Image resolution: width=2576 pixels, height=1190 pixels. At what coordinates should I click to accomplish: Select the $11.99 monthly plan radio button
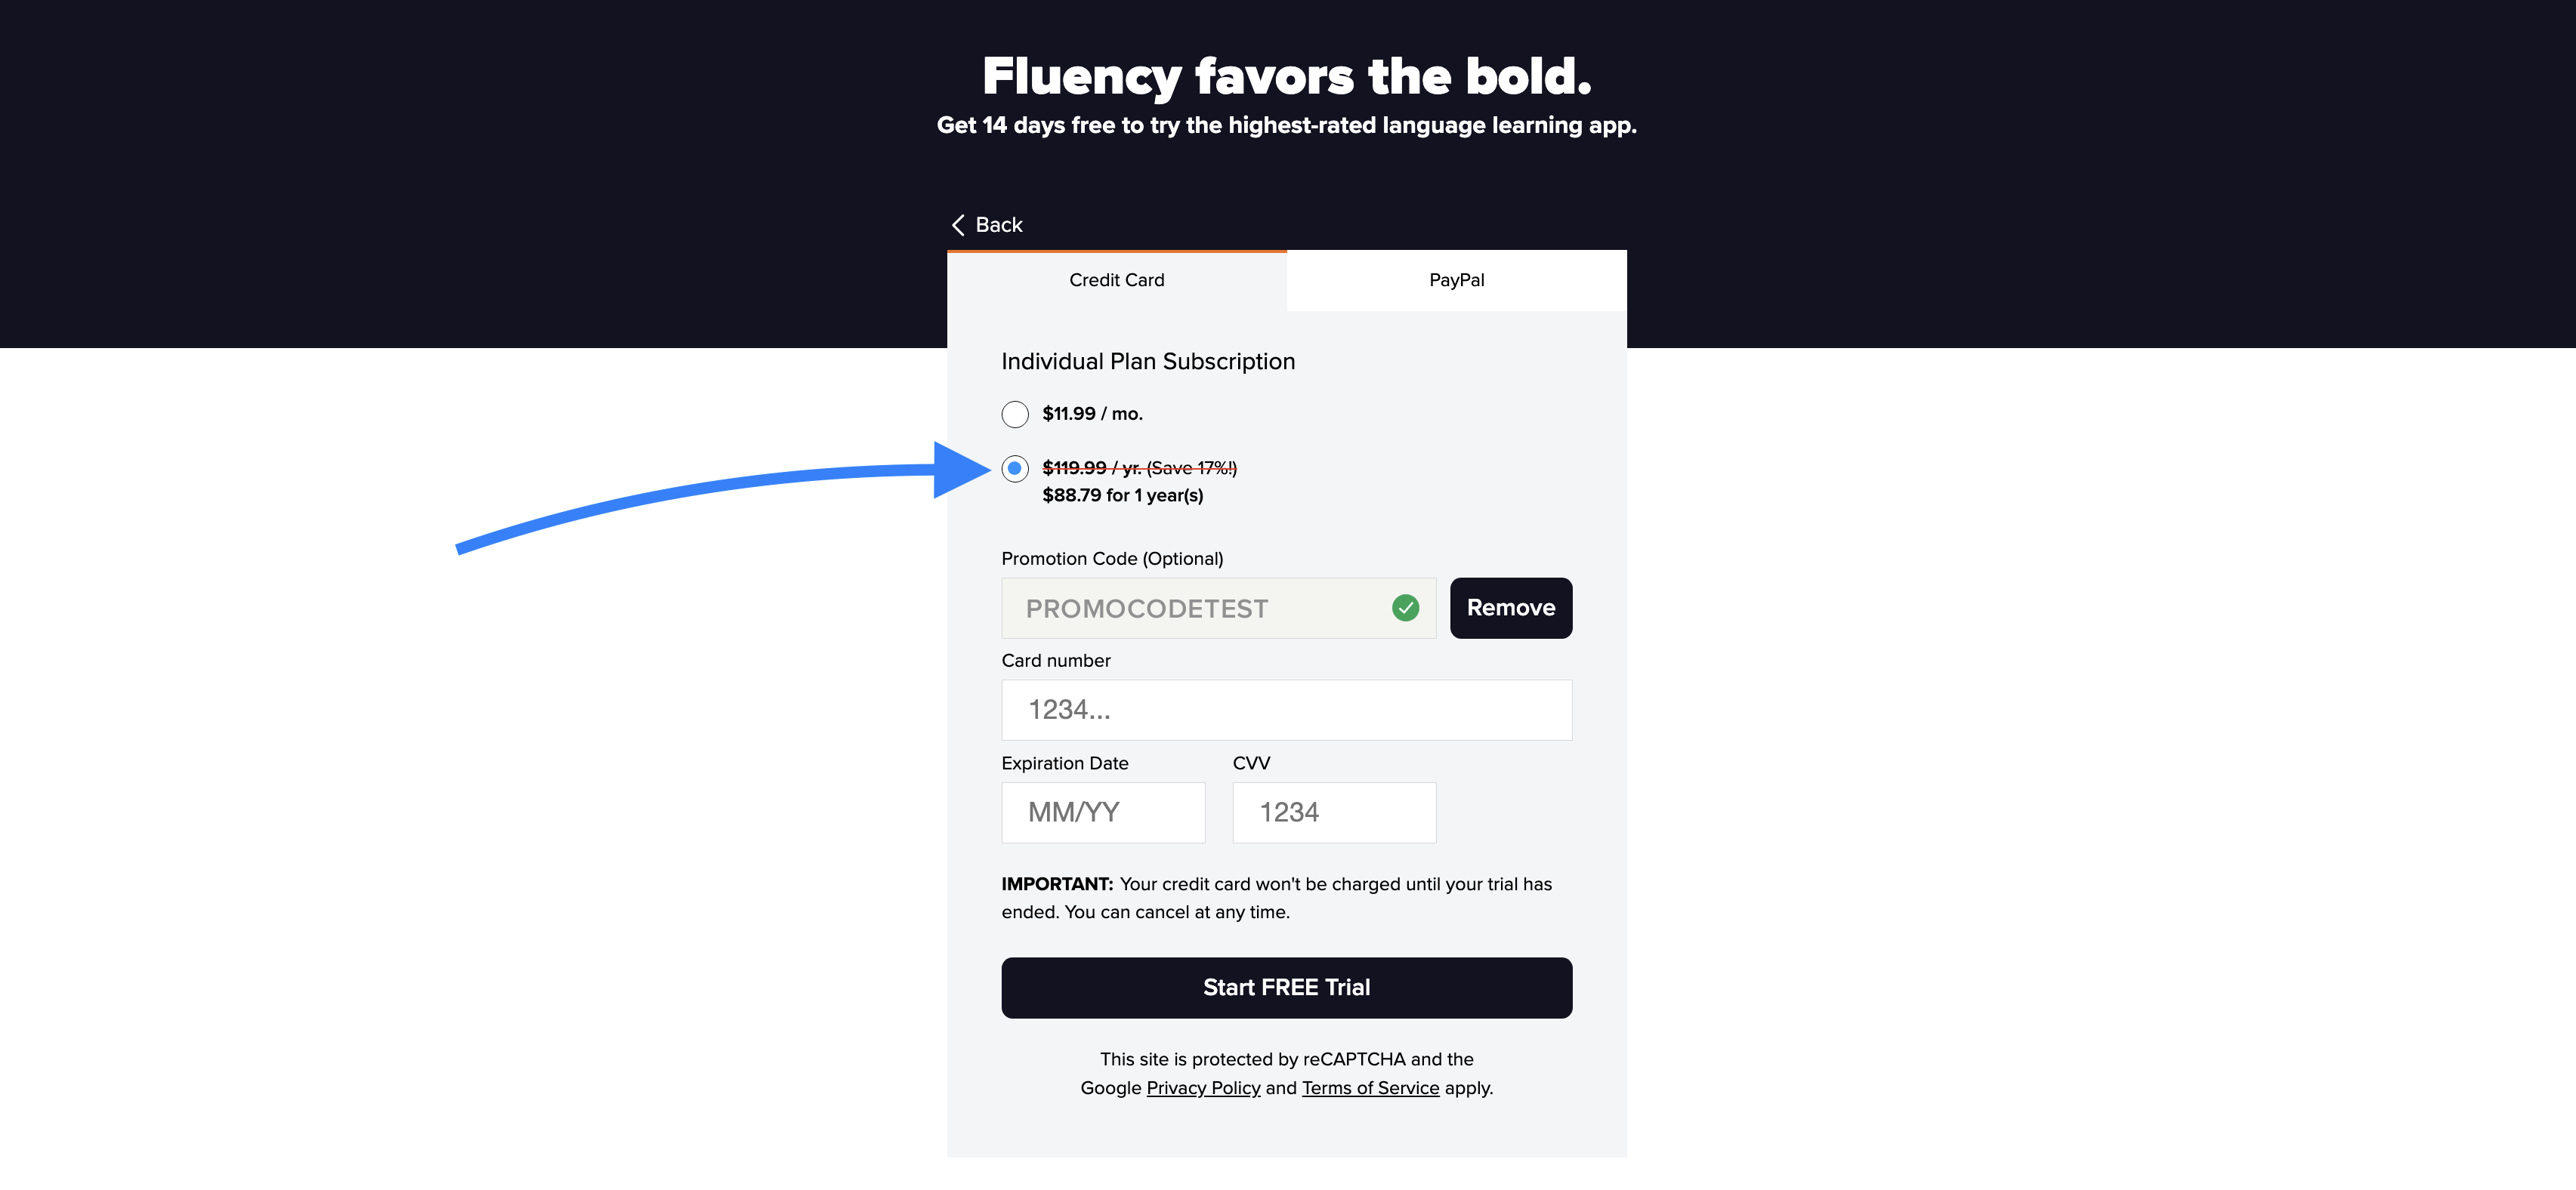click(x=1015, y=414)
